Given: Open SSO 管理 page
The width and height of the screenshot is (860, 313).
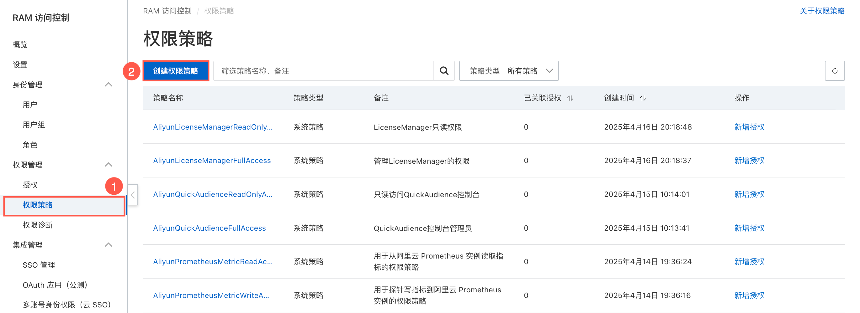Looking at the screenshot, I should click(39, 265).
